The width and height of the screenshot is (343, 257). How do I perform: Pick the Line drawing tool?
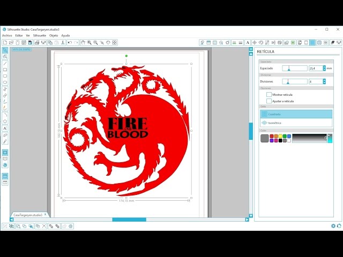[5, 64]
